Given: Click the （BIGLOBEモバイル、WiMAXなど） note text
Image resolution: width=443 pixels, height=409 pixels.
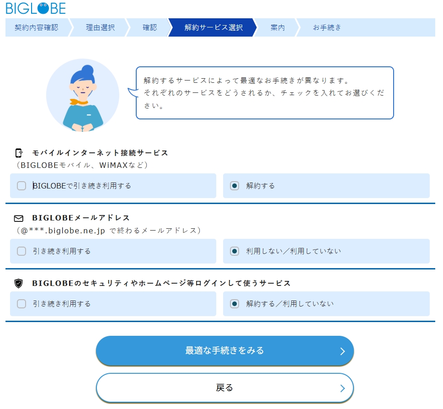Looking at the screenshot, I should coord(82,165).
